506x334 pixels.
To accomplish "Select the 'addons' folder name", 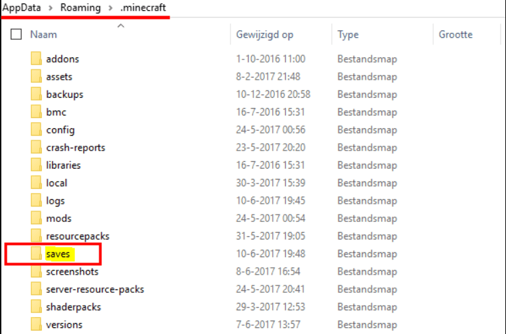I will point(63,59).
